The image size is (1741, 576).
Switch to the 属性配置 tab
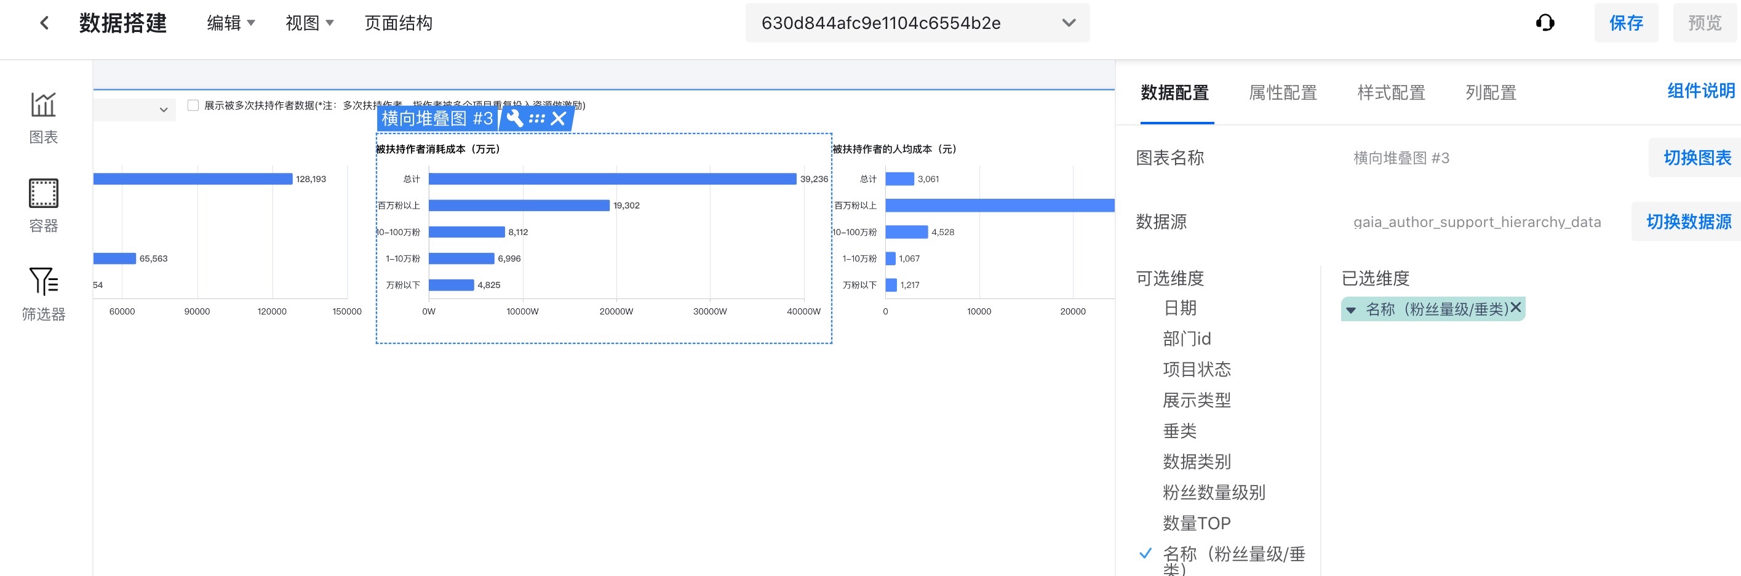(1283, 93)
